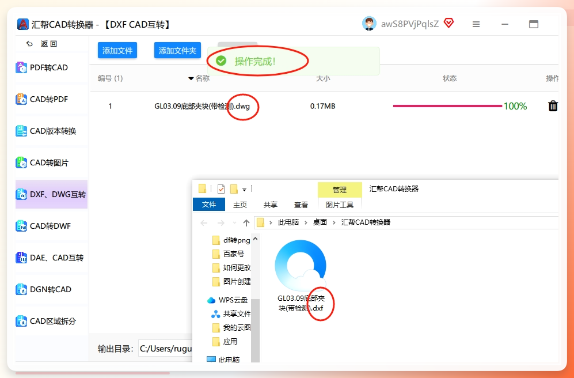The image size is (574, 378).
Task: Select the DXF、DWG互转 icon
Action: [x=22, y=195]
